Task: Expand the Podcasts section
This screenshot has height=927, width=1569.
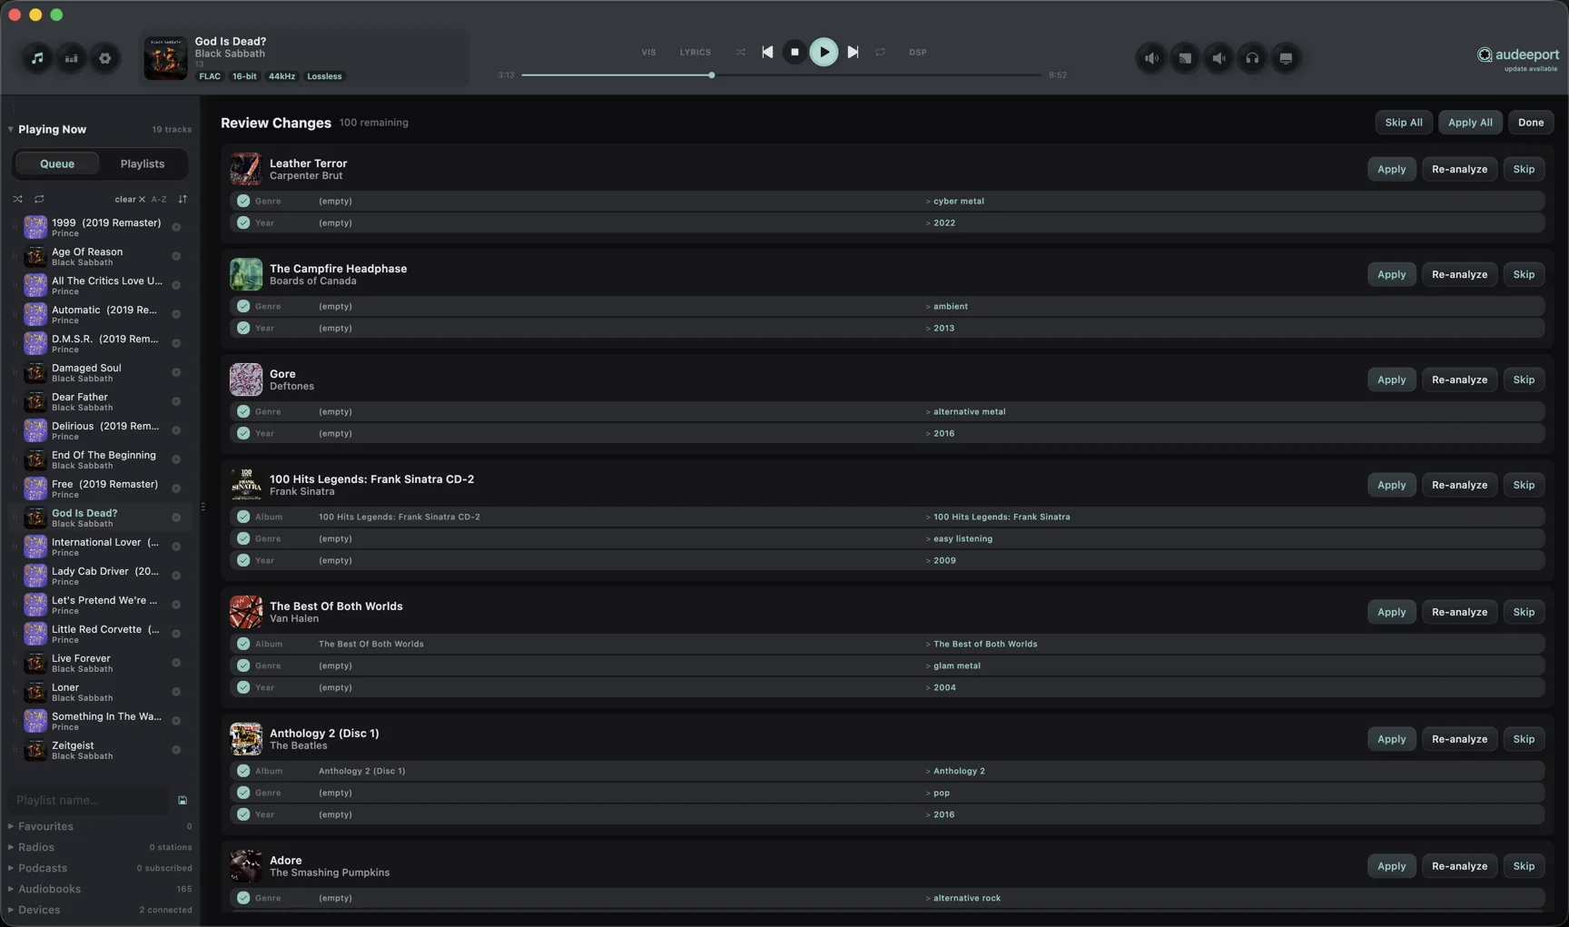Action: (x=11, y=868)
